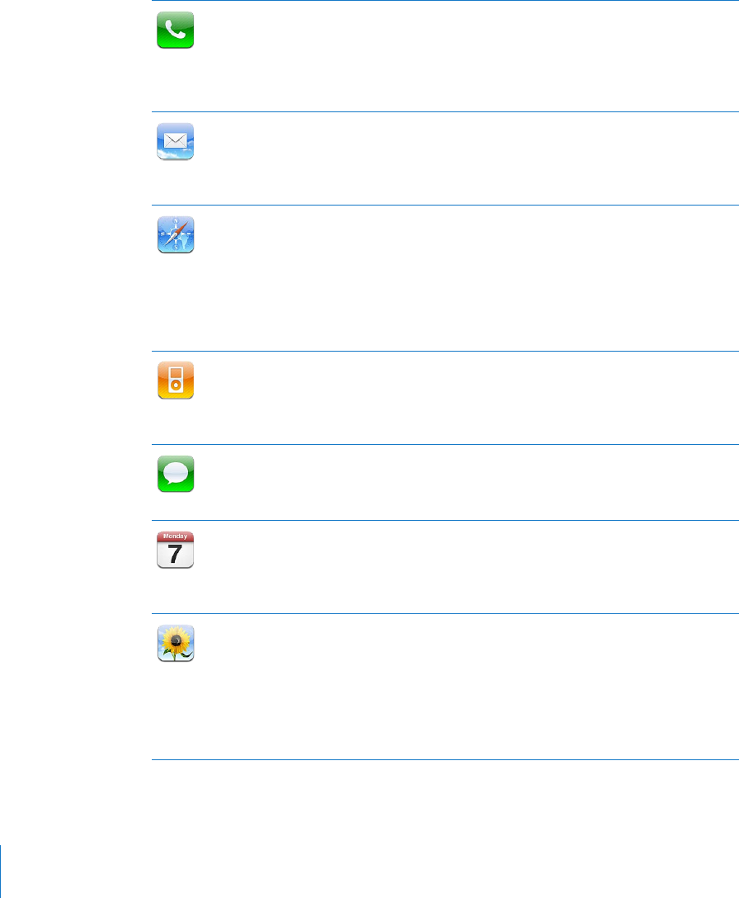
Task: Click the iPod screen on the orange icon
Action: [176, 375]
